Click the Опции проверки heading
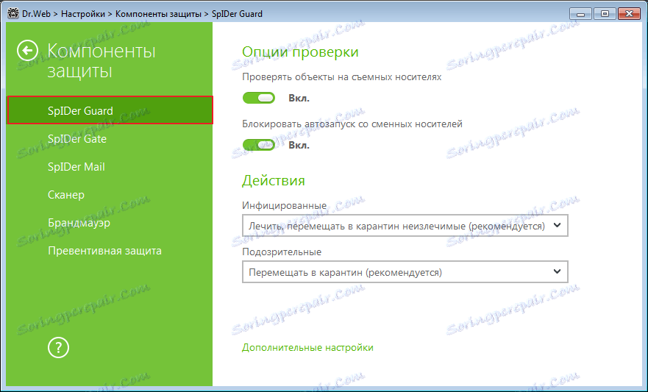 (300, 52)
